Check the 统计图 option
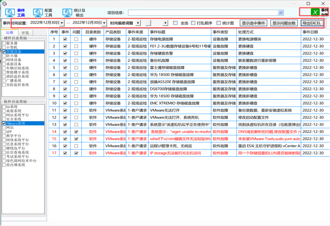 tap(219, 23)
